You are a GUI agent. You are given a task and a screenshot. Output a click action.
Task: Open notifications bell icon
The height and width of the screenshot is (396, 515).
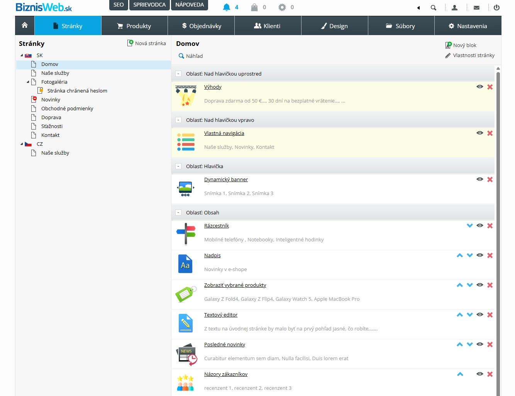(x=227, y=7)
